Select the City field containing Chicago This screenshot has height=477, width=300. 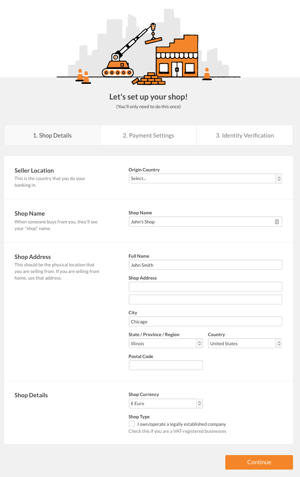(205, 322)
